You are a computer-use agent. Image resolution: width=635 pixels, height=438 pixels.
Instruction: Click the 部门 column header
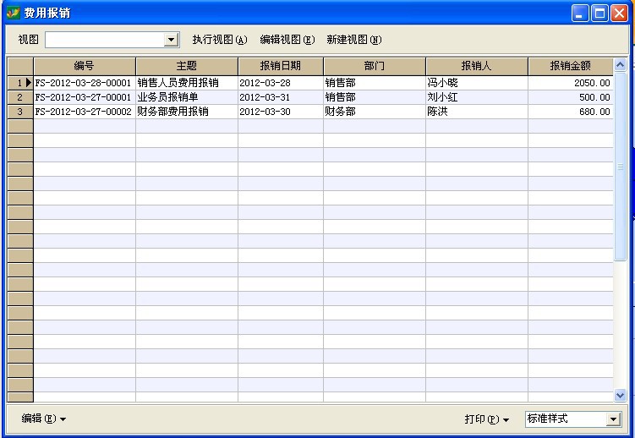374,66
